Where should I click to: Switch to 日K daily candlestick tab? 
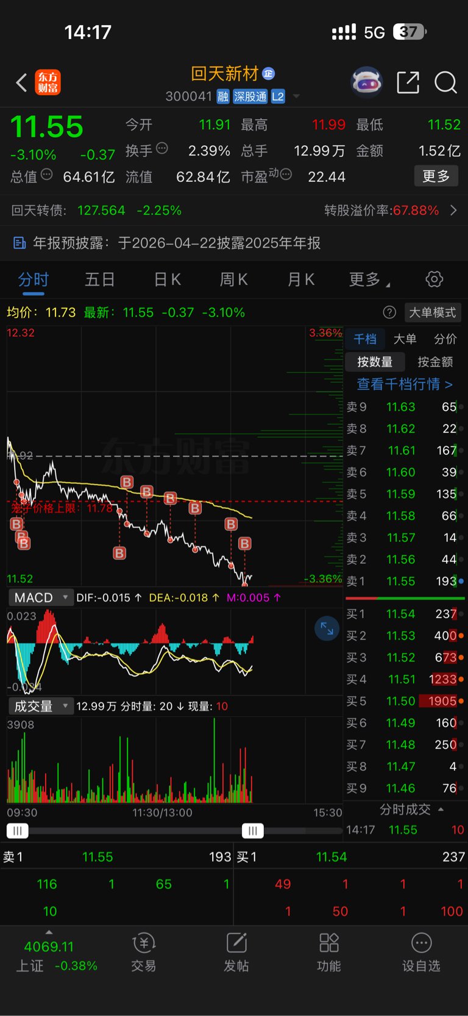pyautogui.click(x=168, y=279)
